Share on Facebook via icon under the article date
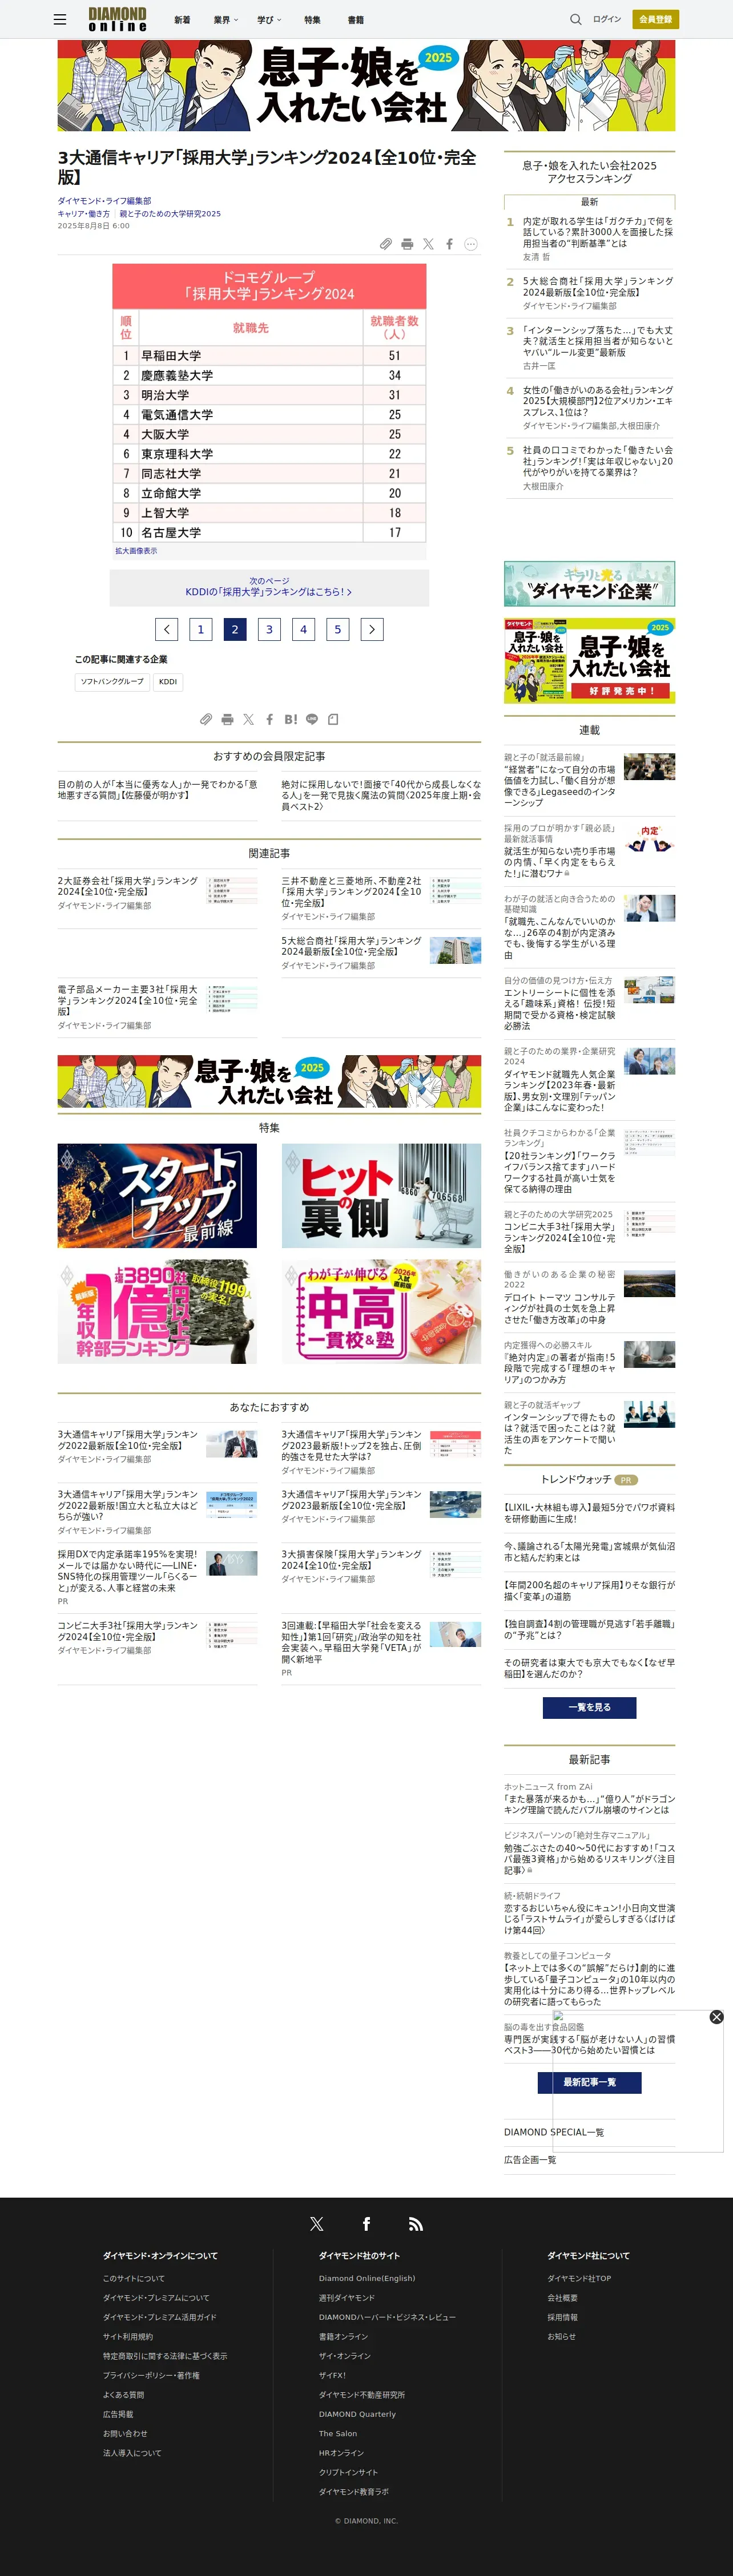 point(449,244)
